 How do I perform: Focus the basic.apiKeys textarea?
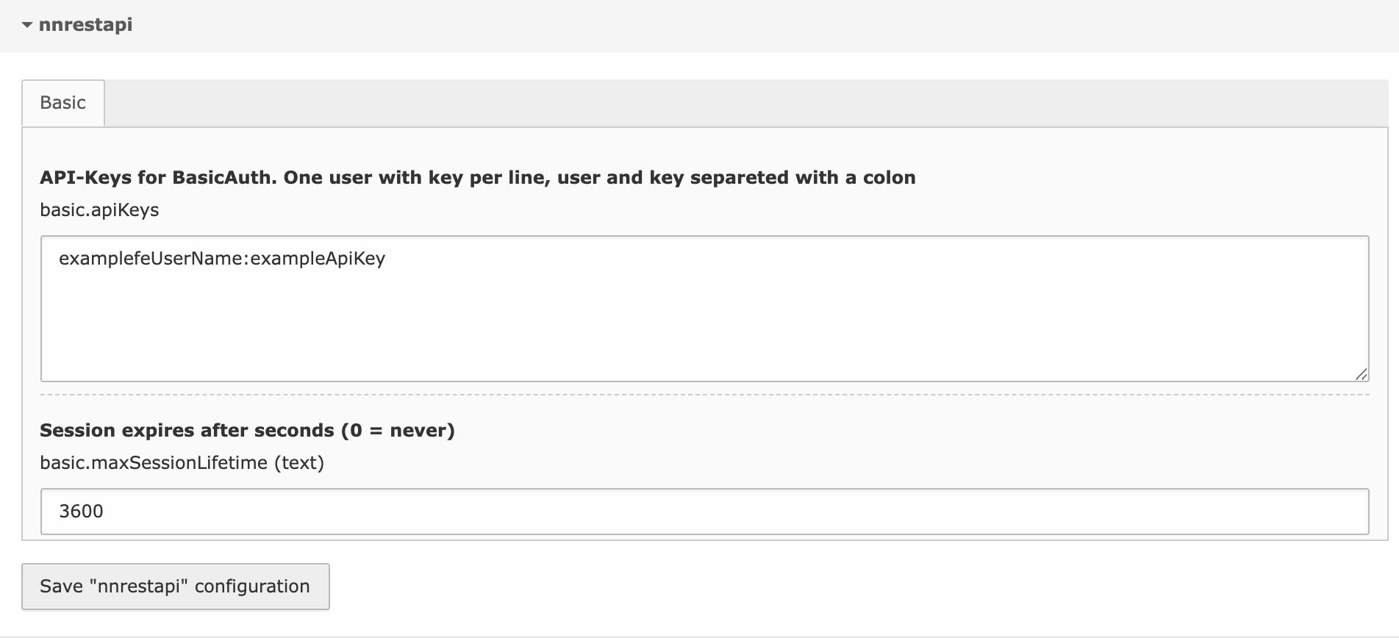click(704, 309)
